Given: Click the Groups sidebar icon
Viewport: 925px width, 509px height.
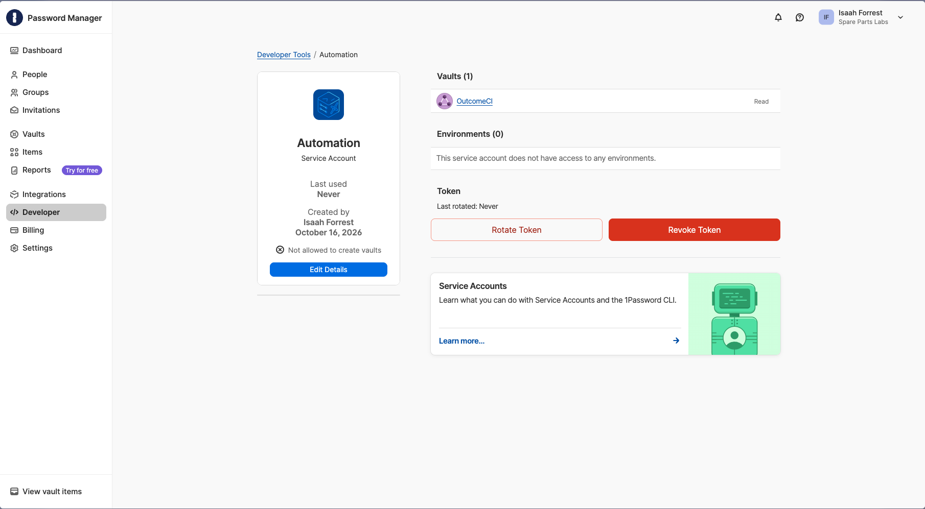Looking at the screenshot, I should click(14, 92).
